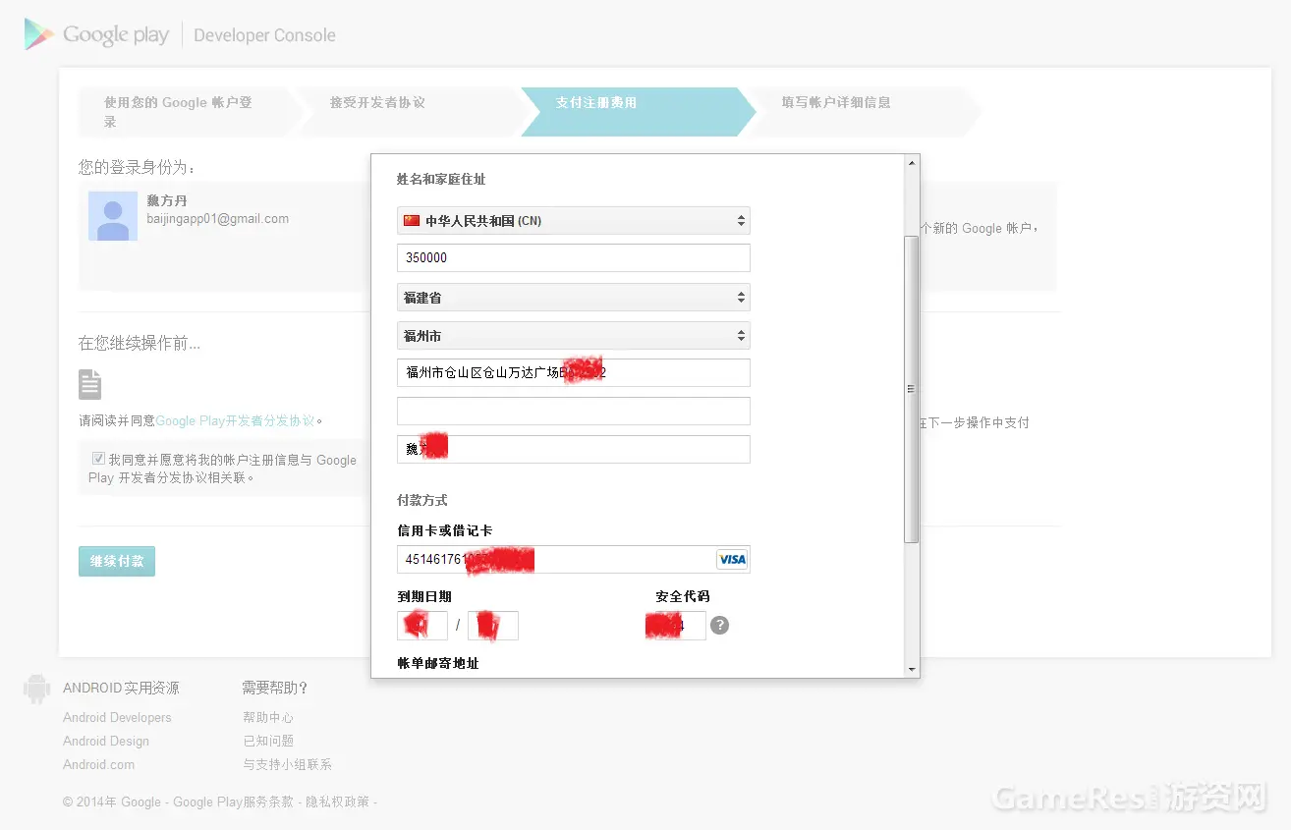Toggle the developer agreement consent checkbox
The image size is (1291, 830).
coord(98,459)
